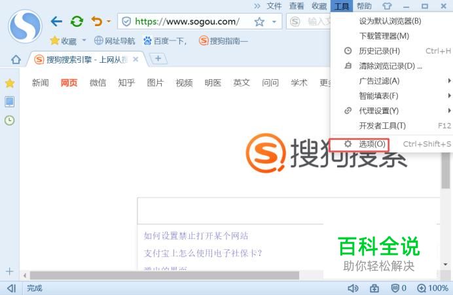Click the 工具 menu
The height and width of the screenshot is (295, 453).
coord(342,6)
